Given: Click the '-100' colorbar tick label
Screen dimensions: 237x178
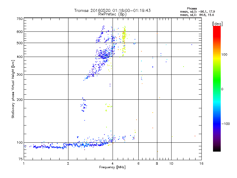Looking at the screenshot, I should pos(225,124).
